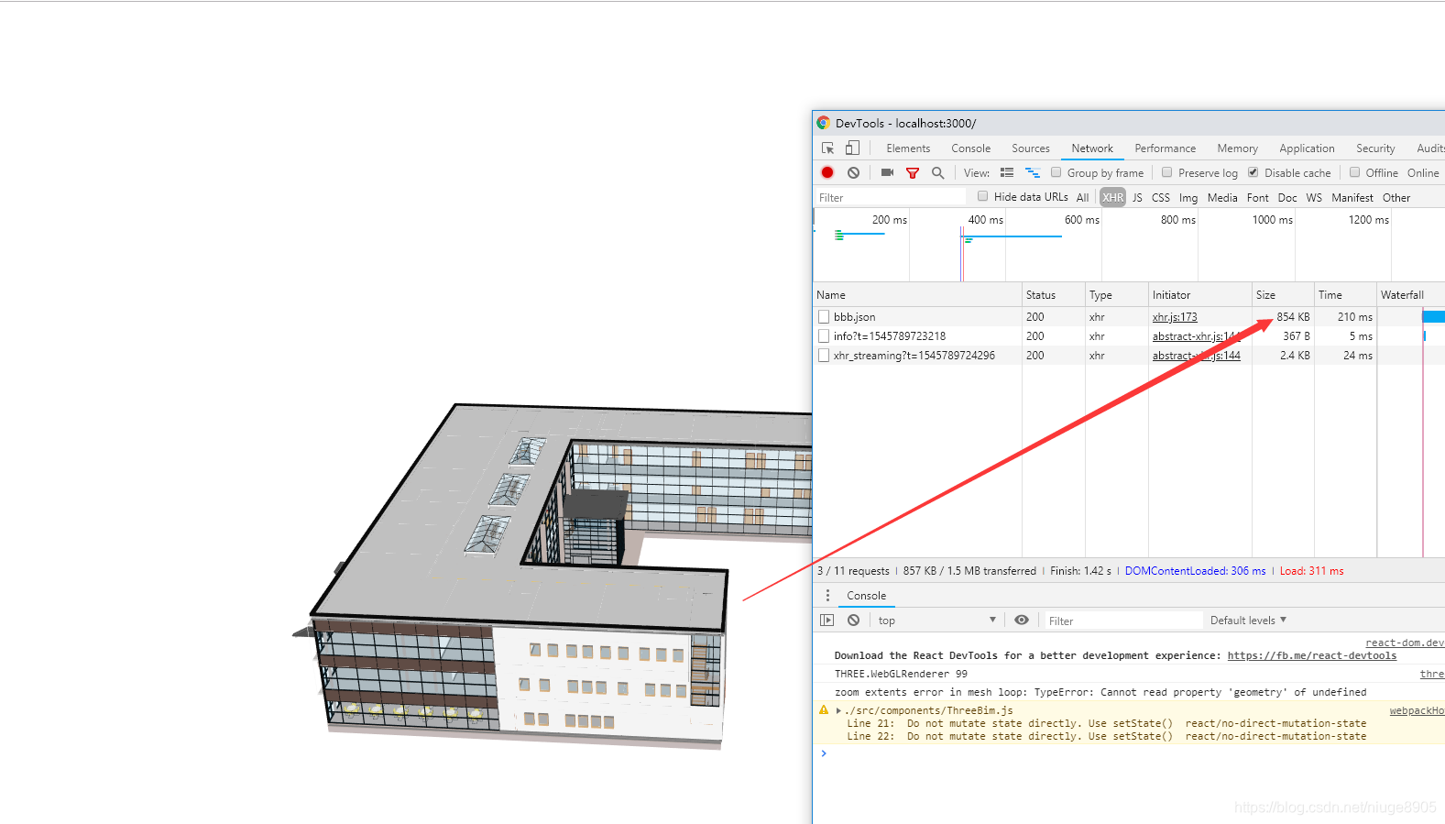Select the inspect element cursor icon
The height and width of the screenshot is (824, 1445).
point(827,148)
